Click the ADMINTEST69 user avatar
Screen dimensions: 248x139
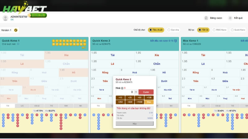click(x=5, y=18)
